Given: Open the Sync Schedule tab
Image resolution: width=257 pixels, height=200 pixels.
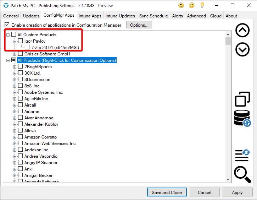Looking at the screenshot, I should 154,16.
